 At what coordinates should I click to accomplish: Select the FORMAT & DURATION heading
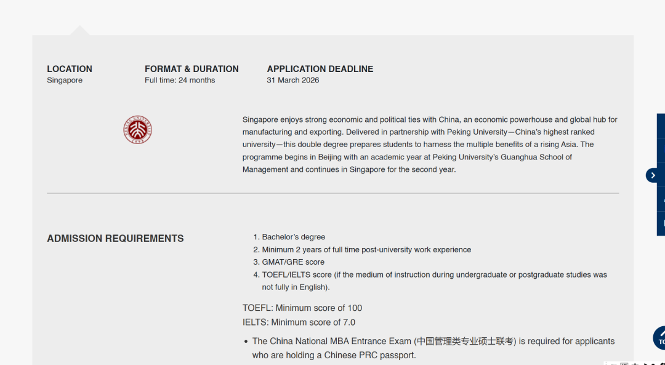pyautogui.click(x=191, y=69)
